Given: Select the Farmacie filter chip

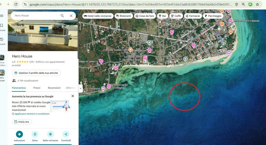Looking at the screenshot, I should pyautogui.click(x=193, y=16).
